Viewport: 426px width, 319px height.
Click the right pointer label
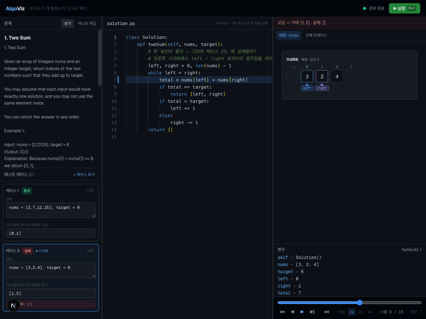(x=322, y=88)
